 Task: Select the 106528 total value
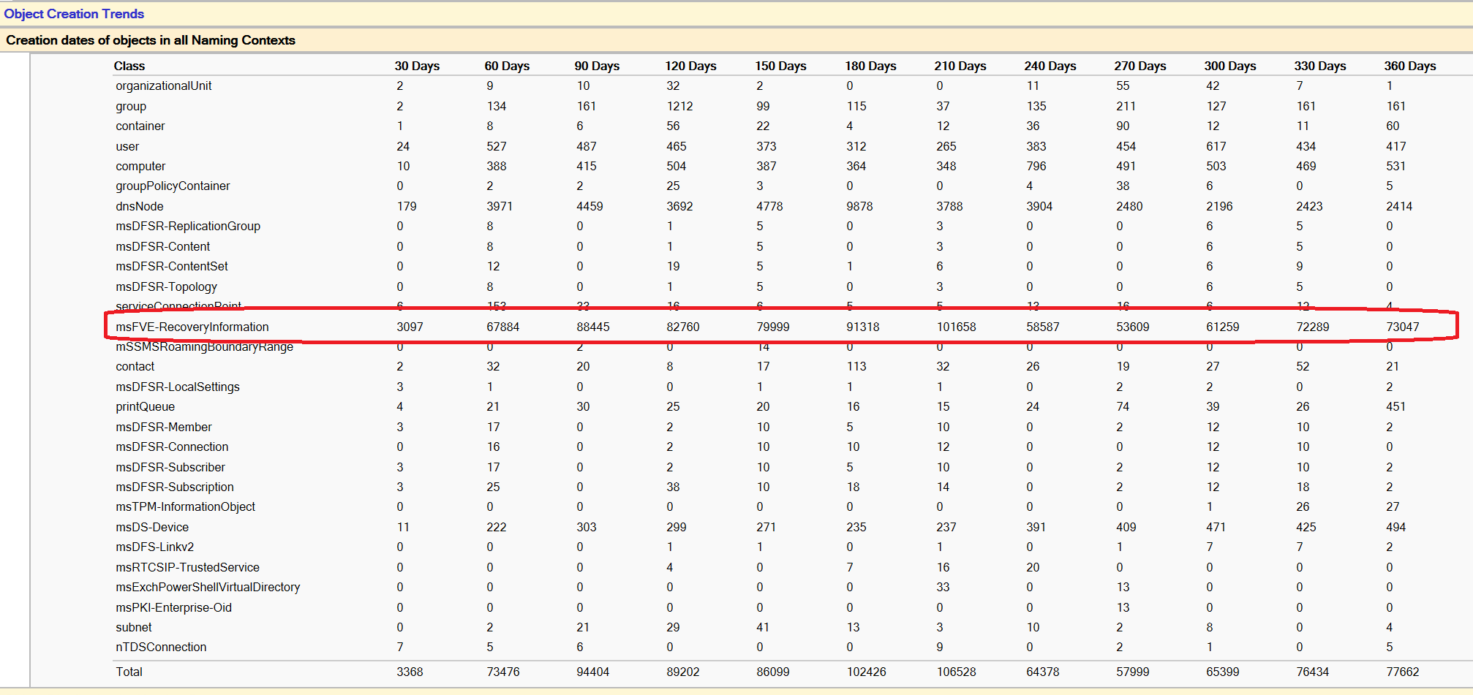pos(956,672)
